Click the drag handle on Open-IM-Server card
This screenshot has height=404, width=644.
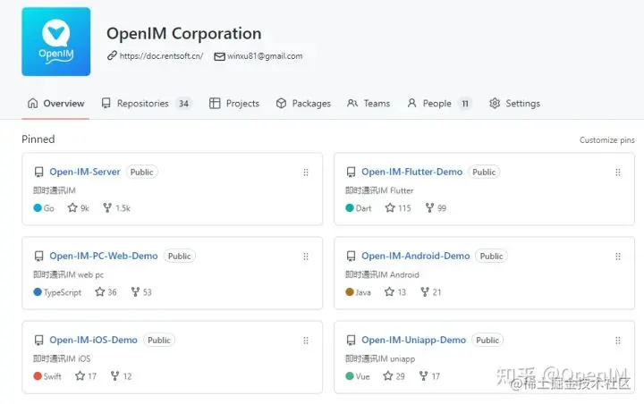(306, 173)
